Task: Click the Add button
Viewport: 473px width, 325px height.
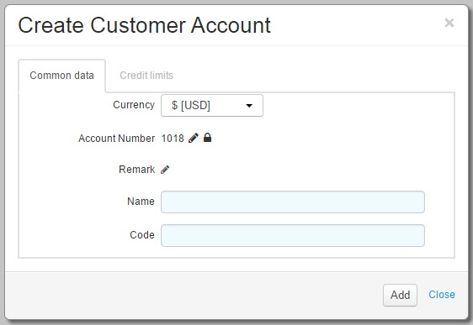Action: tap(400, 295)
